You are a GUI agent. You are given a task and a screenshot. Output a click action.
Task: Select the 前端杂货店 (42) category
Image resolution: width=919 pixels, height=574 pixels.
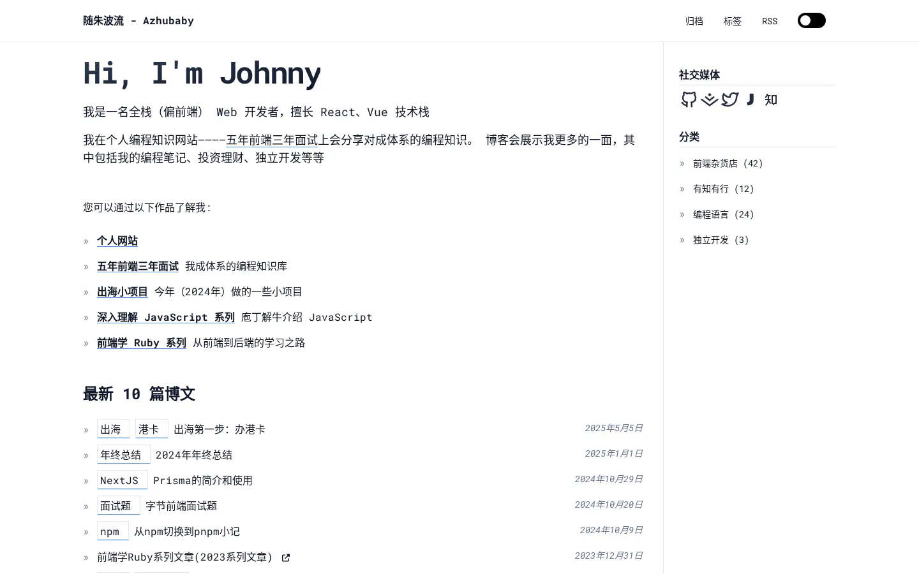[728, 163]
